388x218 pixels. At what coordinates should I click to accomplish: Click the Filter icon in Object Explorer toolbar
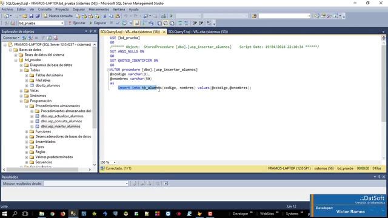click(43, 38)
